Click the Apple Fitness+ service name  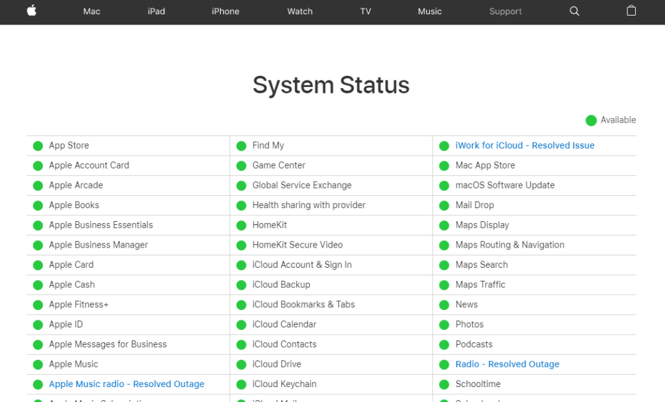[x=79, y=305]
